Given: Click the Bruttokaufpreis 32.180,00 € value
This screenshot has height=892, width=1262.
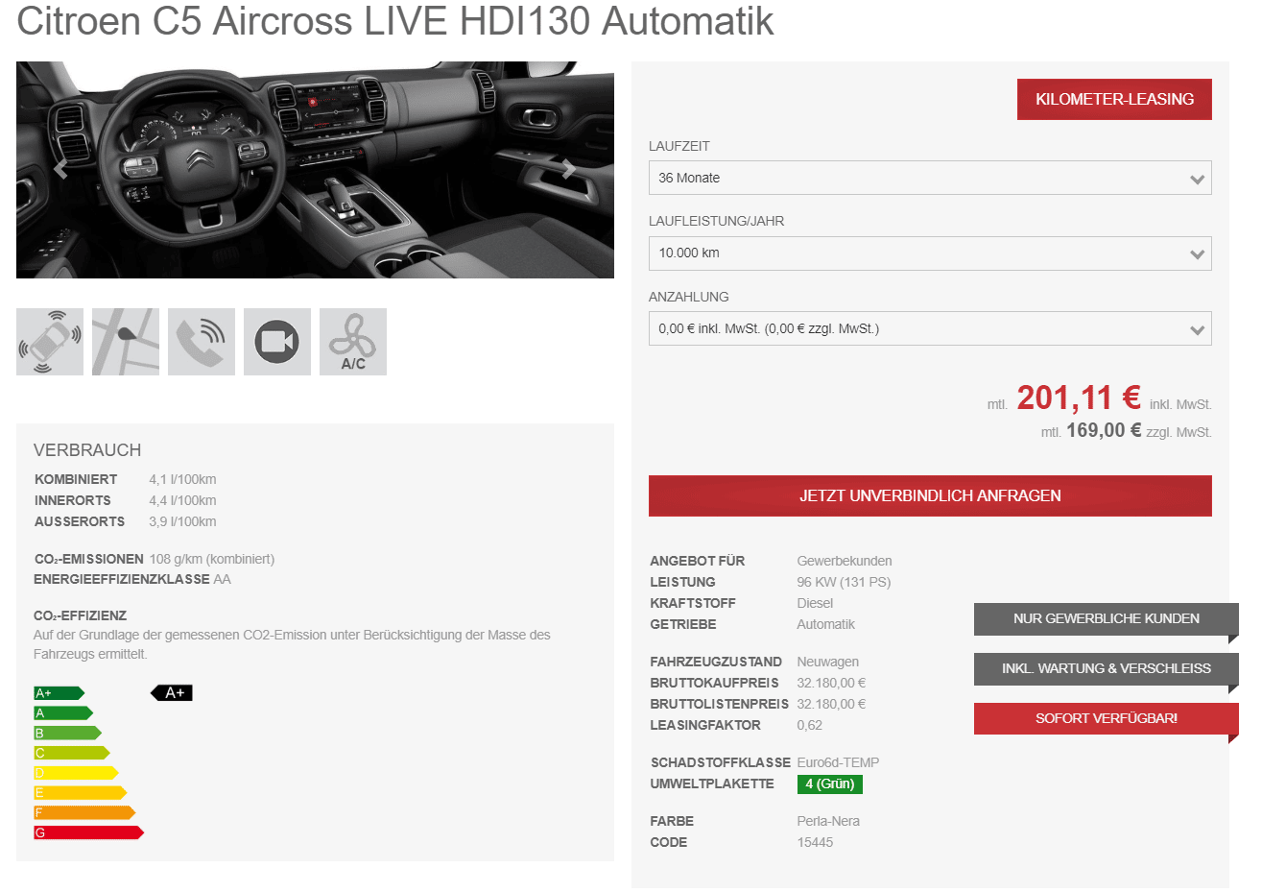Looking at the screenshot, I should 831,683.
